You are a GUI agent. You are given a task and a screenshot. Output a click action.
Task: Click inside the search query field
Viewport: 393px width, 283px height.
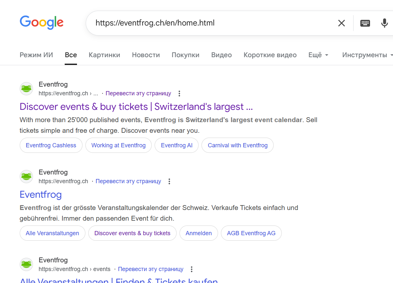coord(210,23)
